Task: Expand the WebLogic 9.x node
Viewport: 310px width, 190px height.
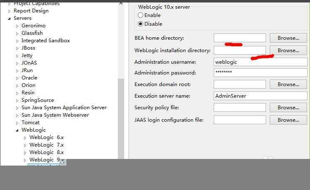Action: coord(25,160)
